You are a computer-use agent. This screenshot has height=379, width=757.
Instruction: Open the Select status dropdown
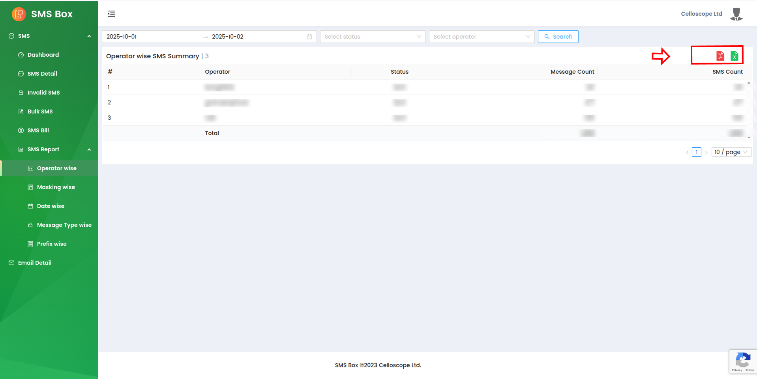(x=373, y=37)
